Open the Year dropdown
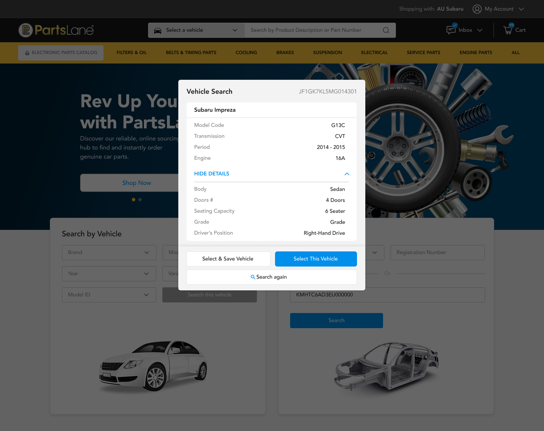 click(x=109, y=274)
